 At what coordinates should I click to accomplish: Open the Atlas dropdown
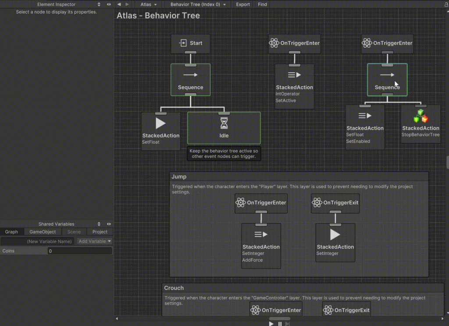pos(149,4)
